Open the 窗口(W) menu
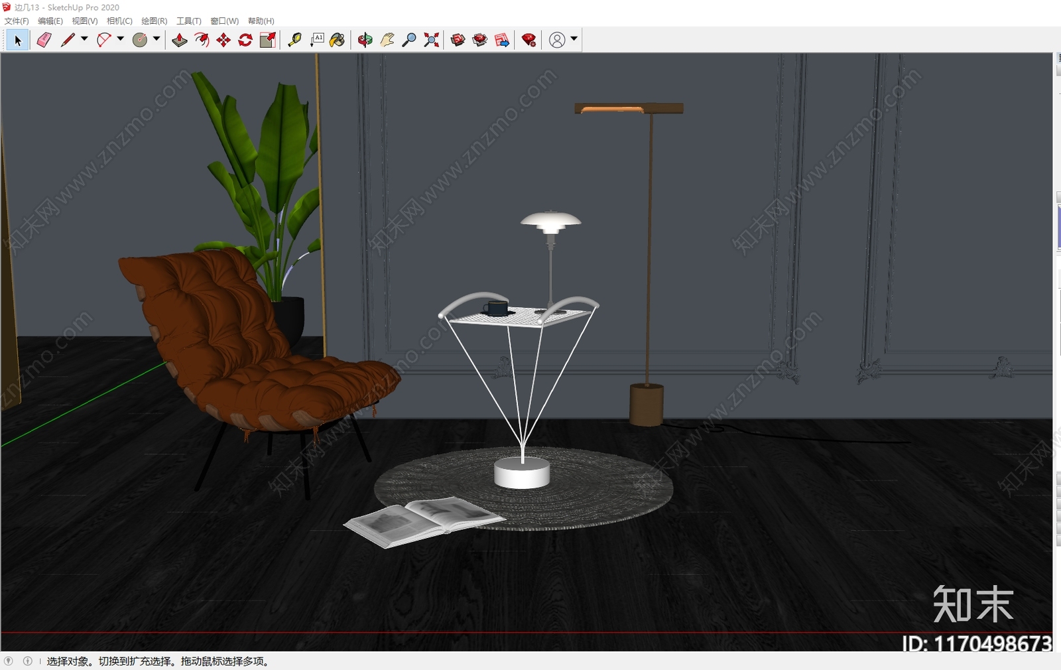Screen dimensions: 1061x670 224,21
